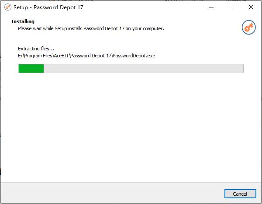
Task: Cancel the installation
Action: [x=240, y=194]
